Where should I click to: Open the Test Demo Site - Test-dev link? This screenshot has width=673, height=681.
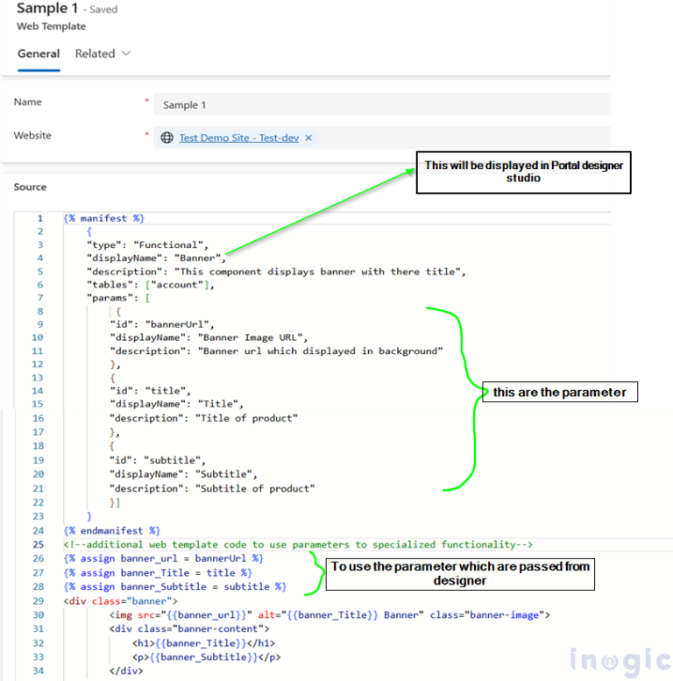tap(239, 138)
